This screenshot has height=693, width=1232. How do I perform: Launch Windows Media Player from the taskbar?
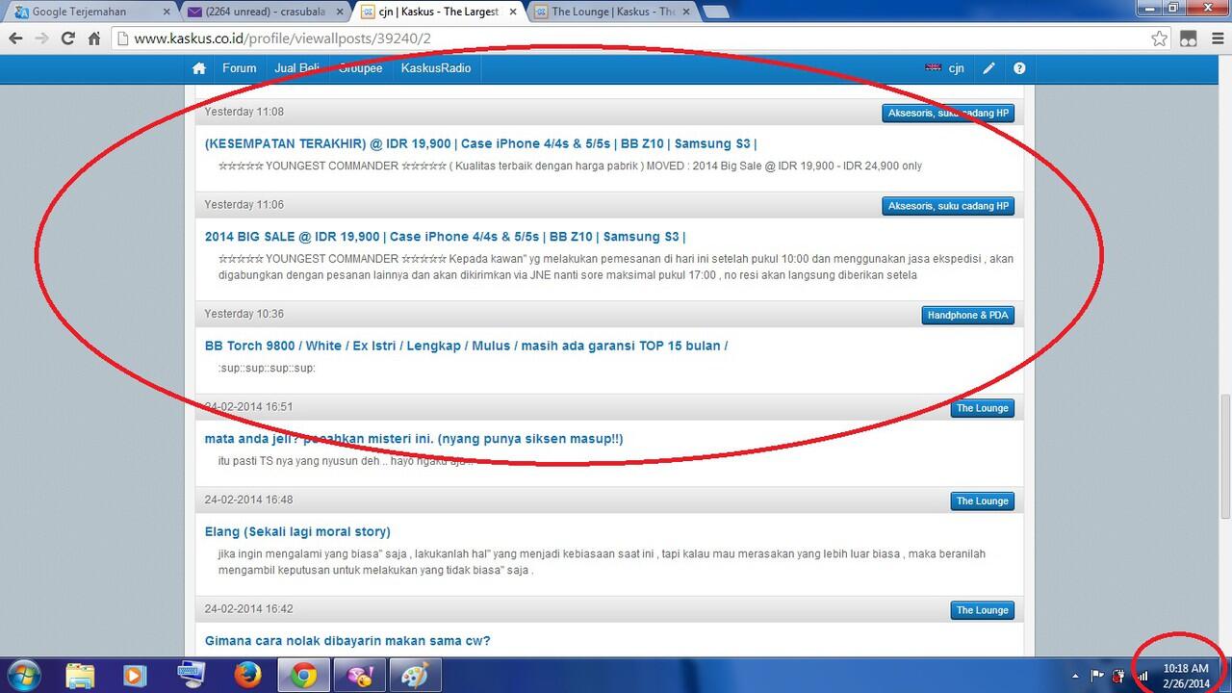136,676
